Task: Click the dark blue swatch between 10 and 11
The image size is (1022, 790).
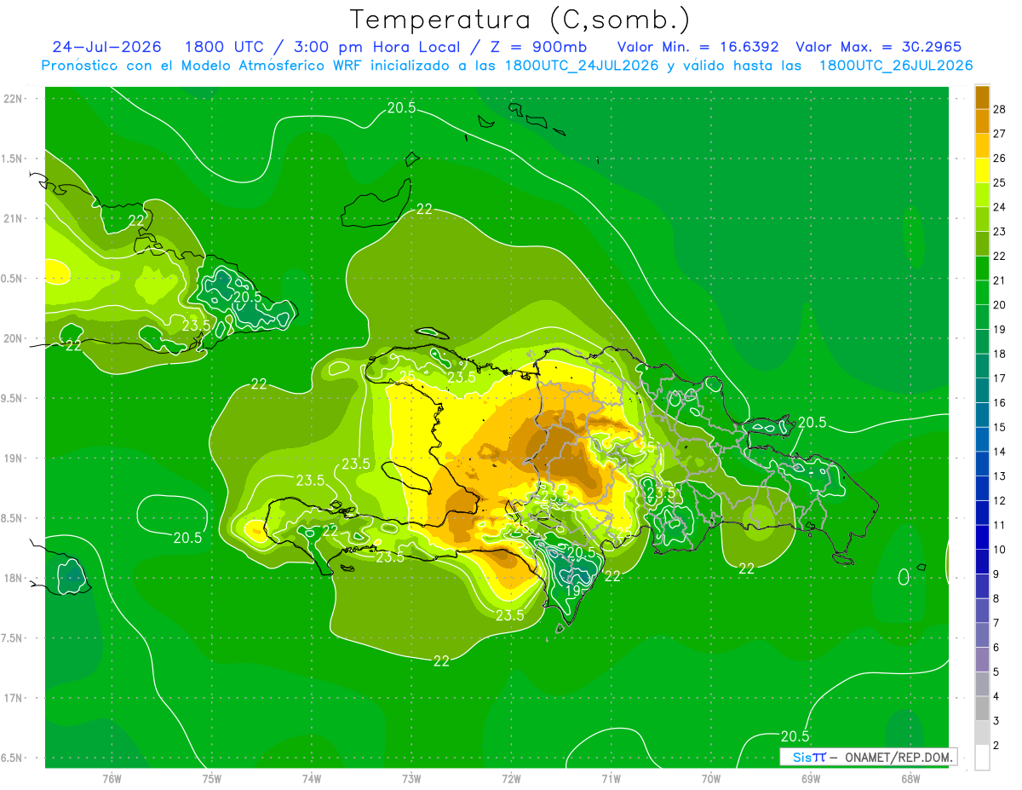Action: point(982,537)
